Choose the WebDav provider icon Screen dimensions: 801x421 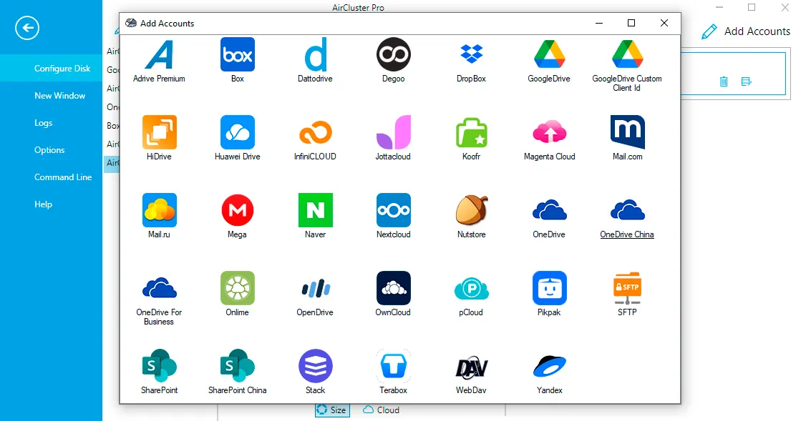[x=471, y=366]
